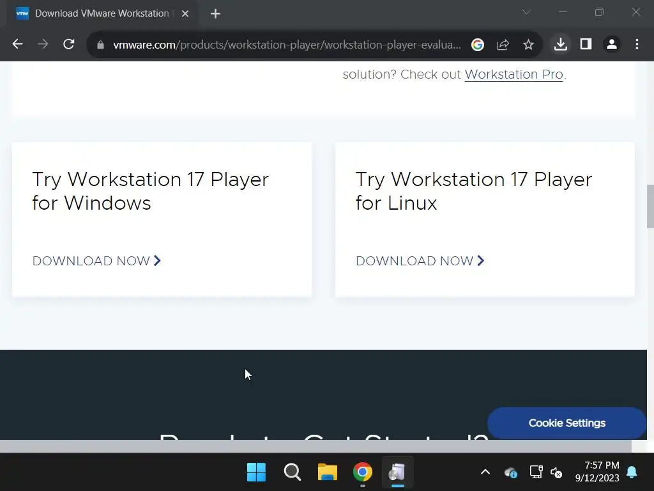Screen dimensions: 654x491
Task: Minimize the Chrome window
Action: pyautogui.click(x=563, y=12)
